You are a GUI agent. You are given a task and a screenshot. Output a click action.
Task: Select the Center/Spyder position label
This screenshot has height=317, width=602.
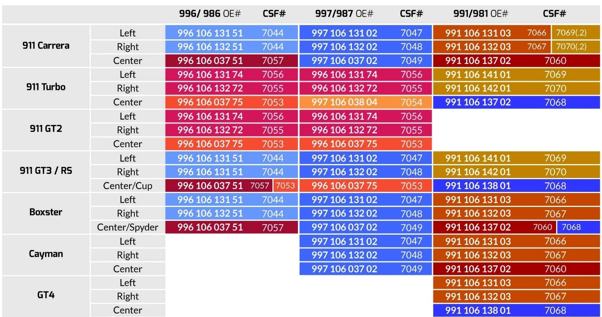[128, 228]
